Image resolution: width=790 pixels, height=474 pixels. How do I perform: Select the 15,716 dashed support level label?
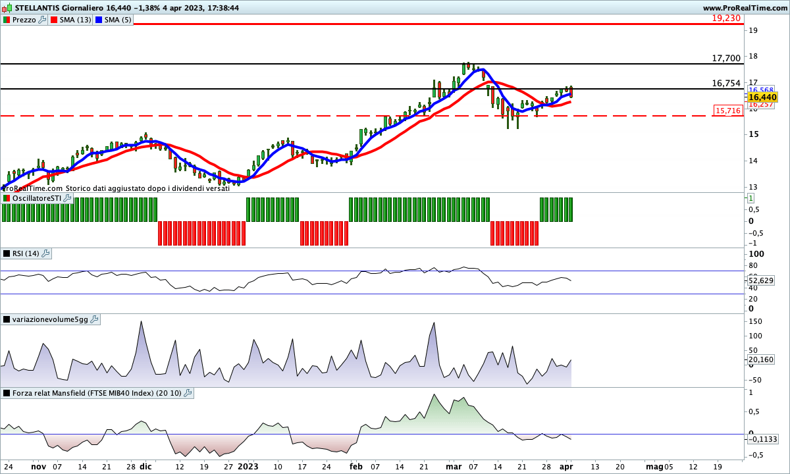click(x=728, y=111)
